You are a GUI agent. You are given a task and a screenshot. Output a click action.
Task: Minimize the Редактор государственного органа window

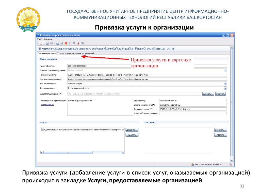click(x=224, y=35)
